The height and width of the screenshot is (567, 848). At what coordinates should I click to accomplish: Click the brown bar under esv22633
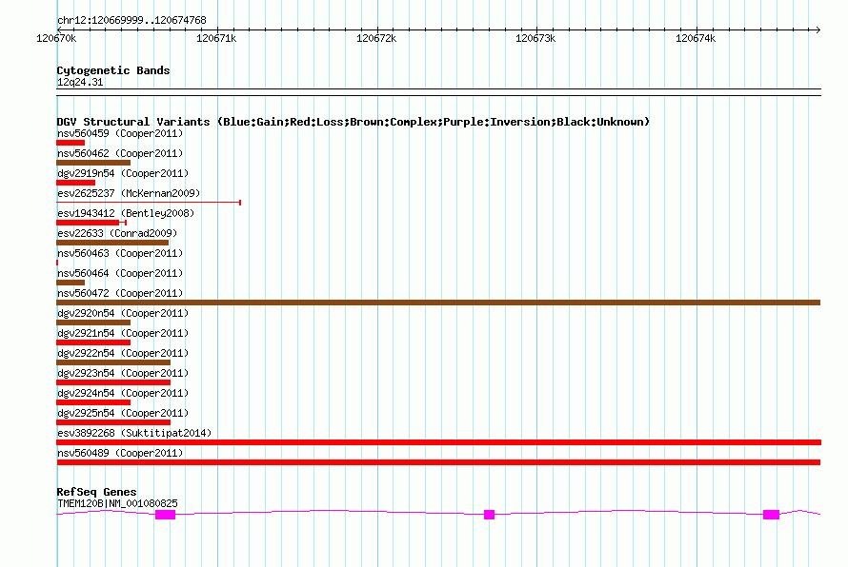112,243
